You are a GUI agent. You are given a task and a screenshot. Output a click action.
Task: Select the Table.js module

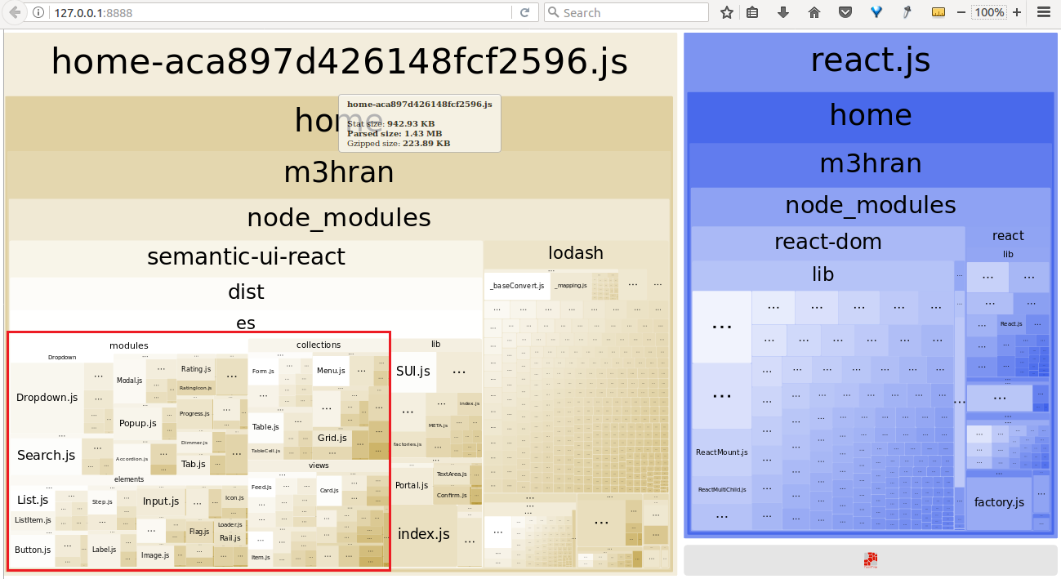(x=265, y=427)
